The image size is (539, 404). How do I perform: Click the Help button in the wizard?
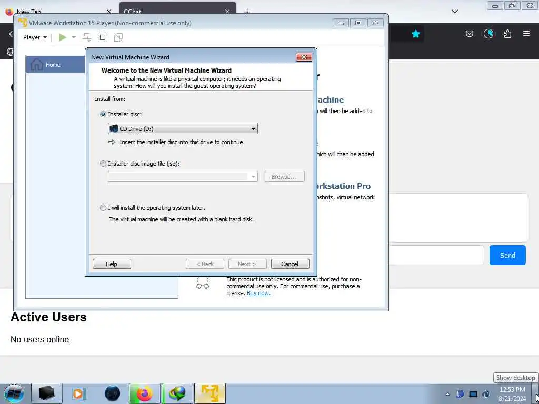(x=112, y=264)
